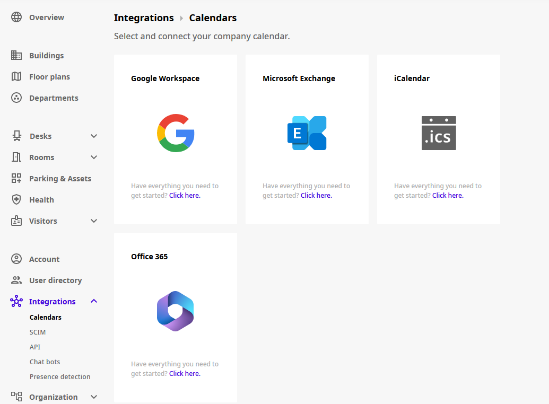The height and width of the screenshot is (404, 549).
Task: Open the User directory section
Action: click(16, 280)
